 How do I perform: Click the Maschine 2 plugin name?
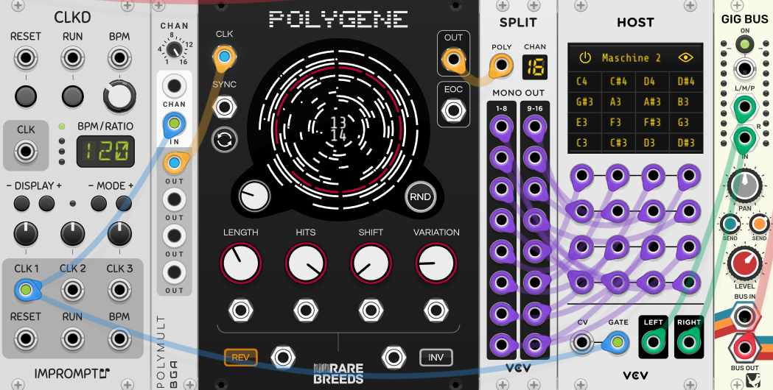tap(631, 58)
